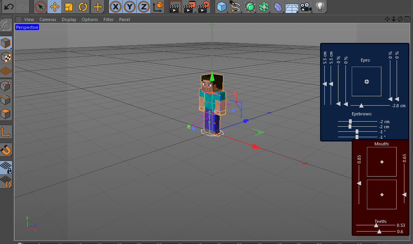
Task: Open the Options menu
Action: tap(89, 19)
